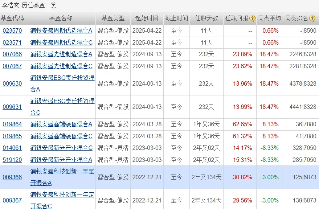This screenshot has height=209, width=319.
Task: Open 浦银安盛新兴产业混合A fund page
Action: 61,160
